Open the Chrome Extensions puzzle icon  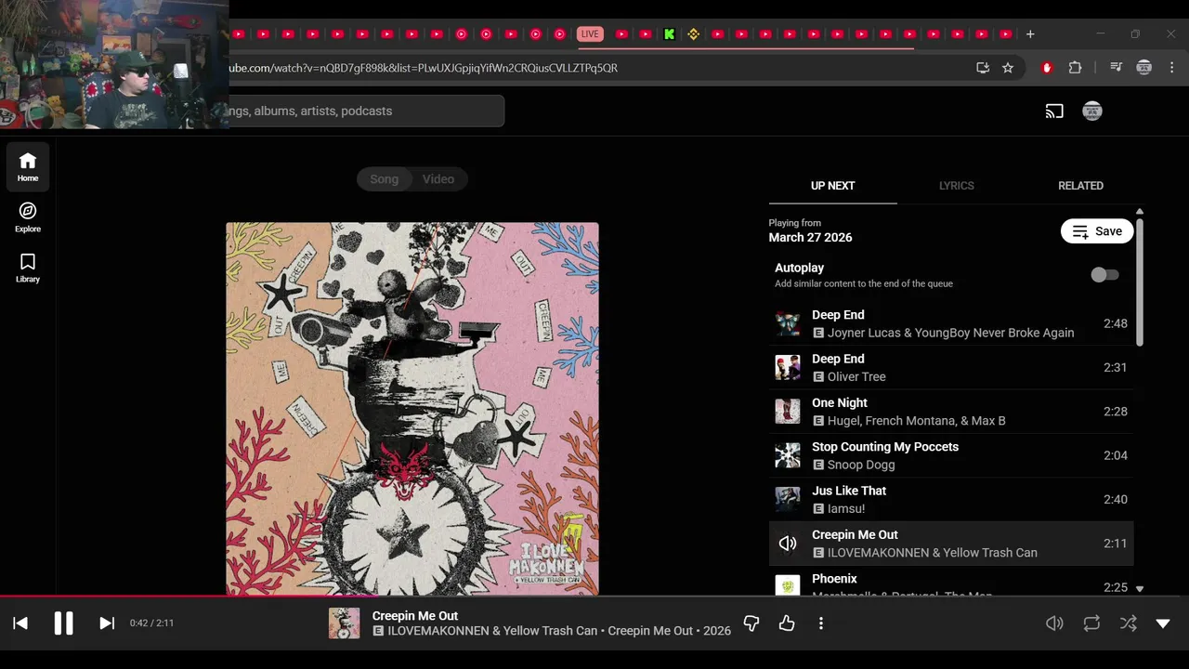1075,68
